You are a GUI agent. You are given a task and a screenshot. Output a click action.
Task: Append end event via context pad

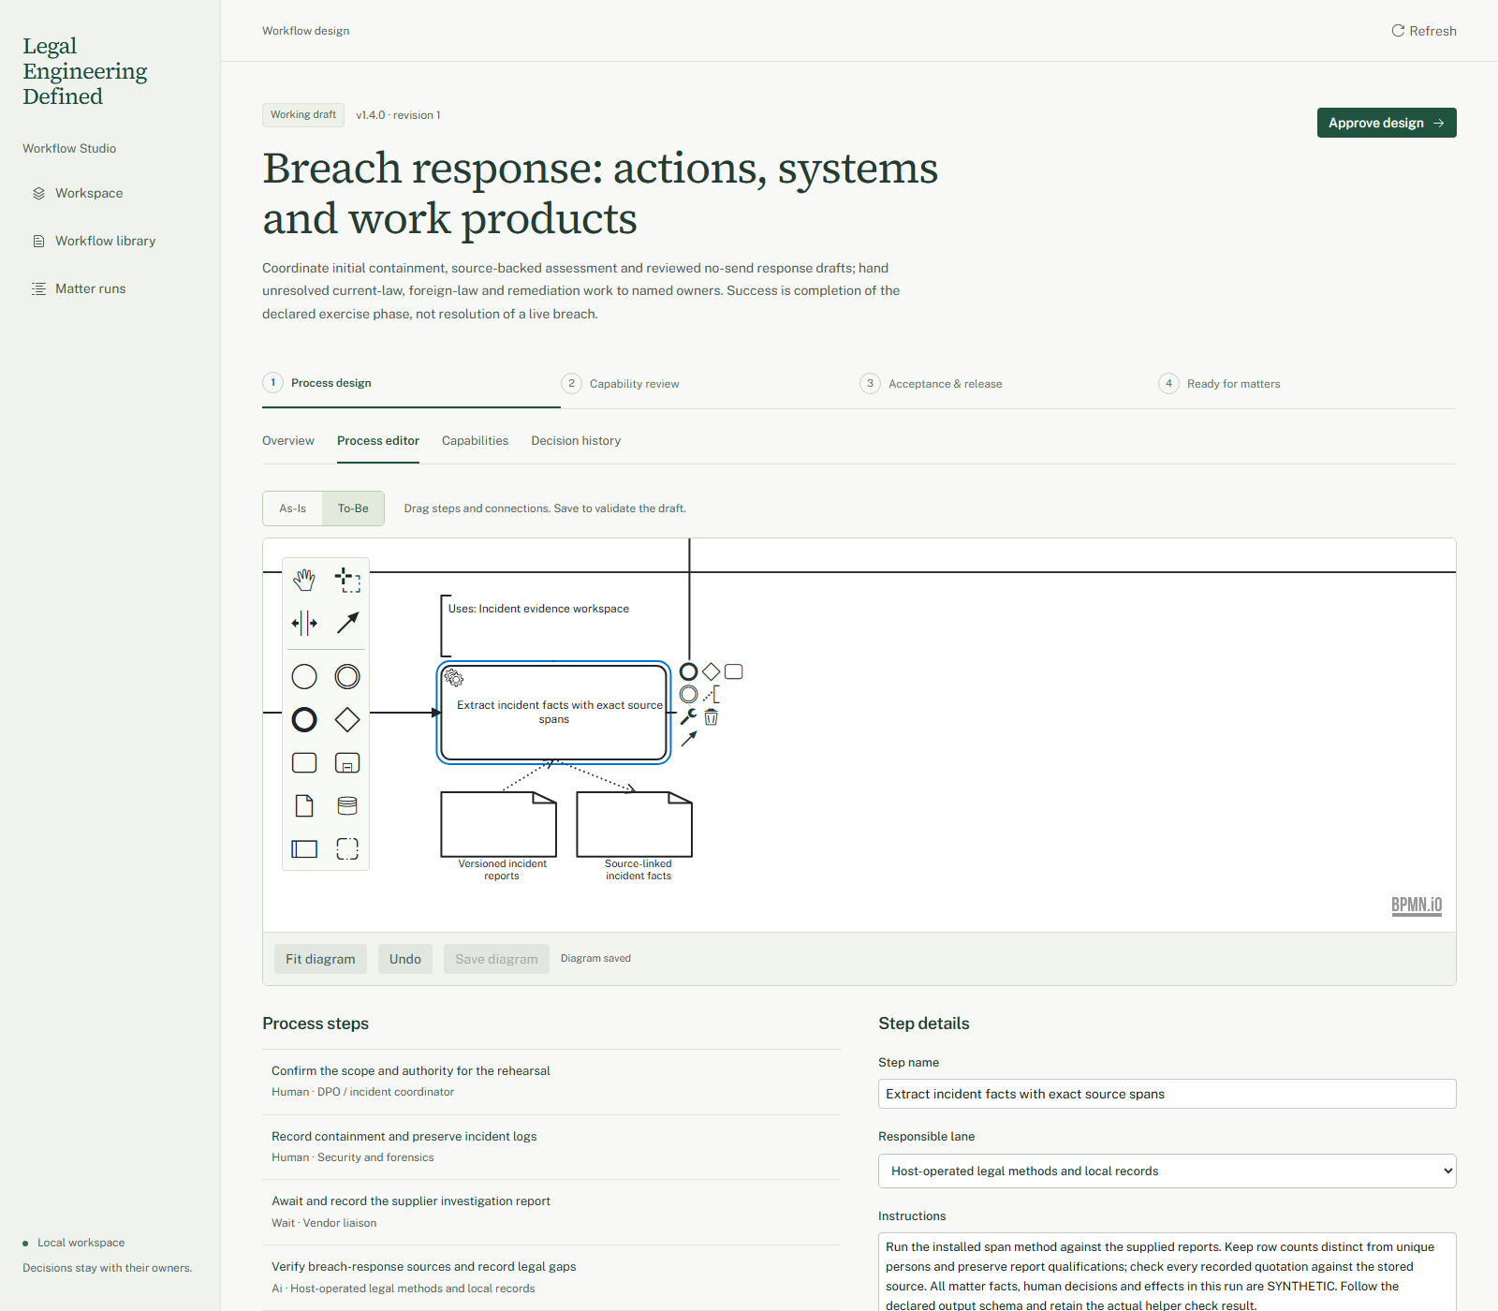(x=688, y=671)
